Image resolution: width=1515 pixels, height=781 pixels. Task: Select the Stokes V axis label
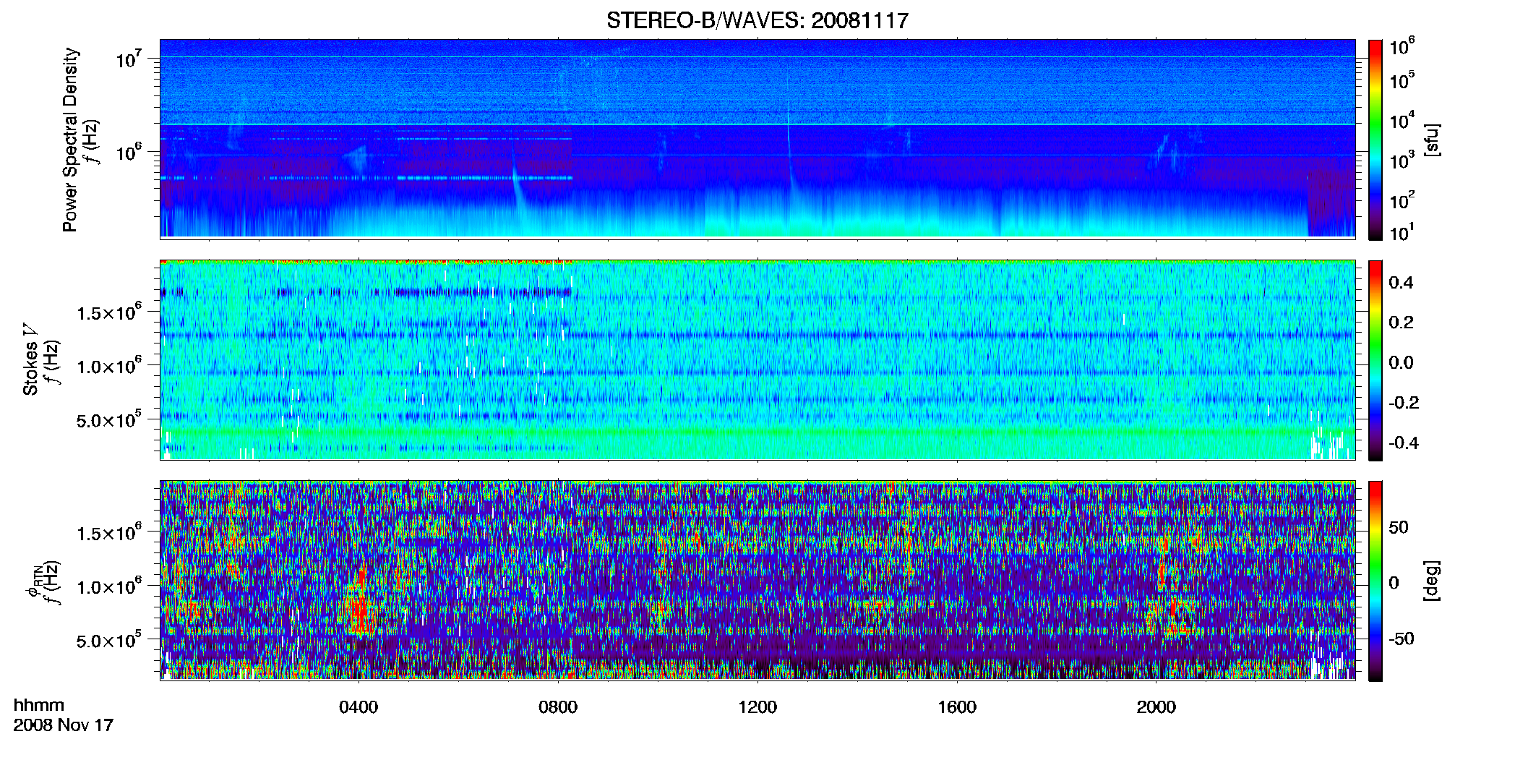[x=30, y=359]
